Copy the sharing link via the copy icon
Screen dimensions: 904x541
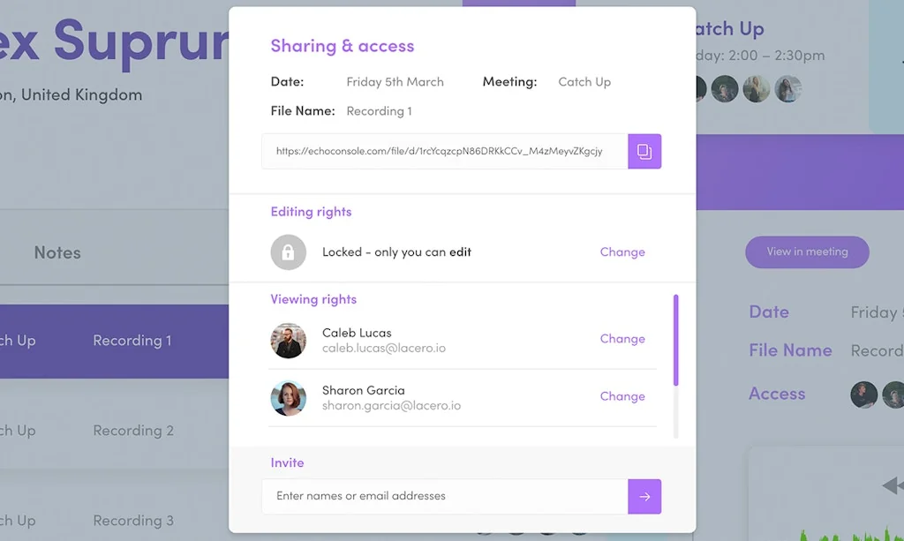click(x=644, y=151)
